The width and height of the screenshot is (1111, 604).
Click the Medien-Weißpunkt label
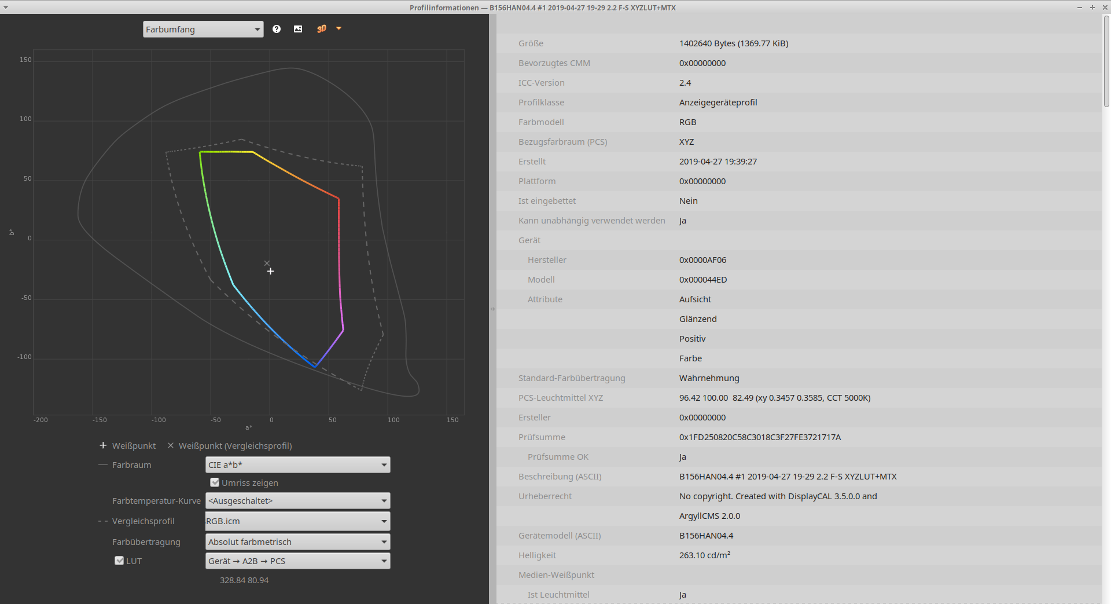(556, 575)
